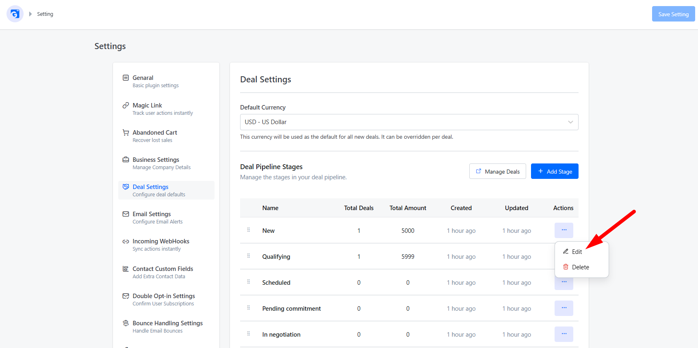Click the Manage Deals button
698x348 pixels.
pyautogui.click(x=498, y=171)
